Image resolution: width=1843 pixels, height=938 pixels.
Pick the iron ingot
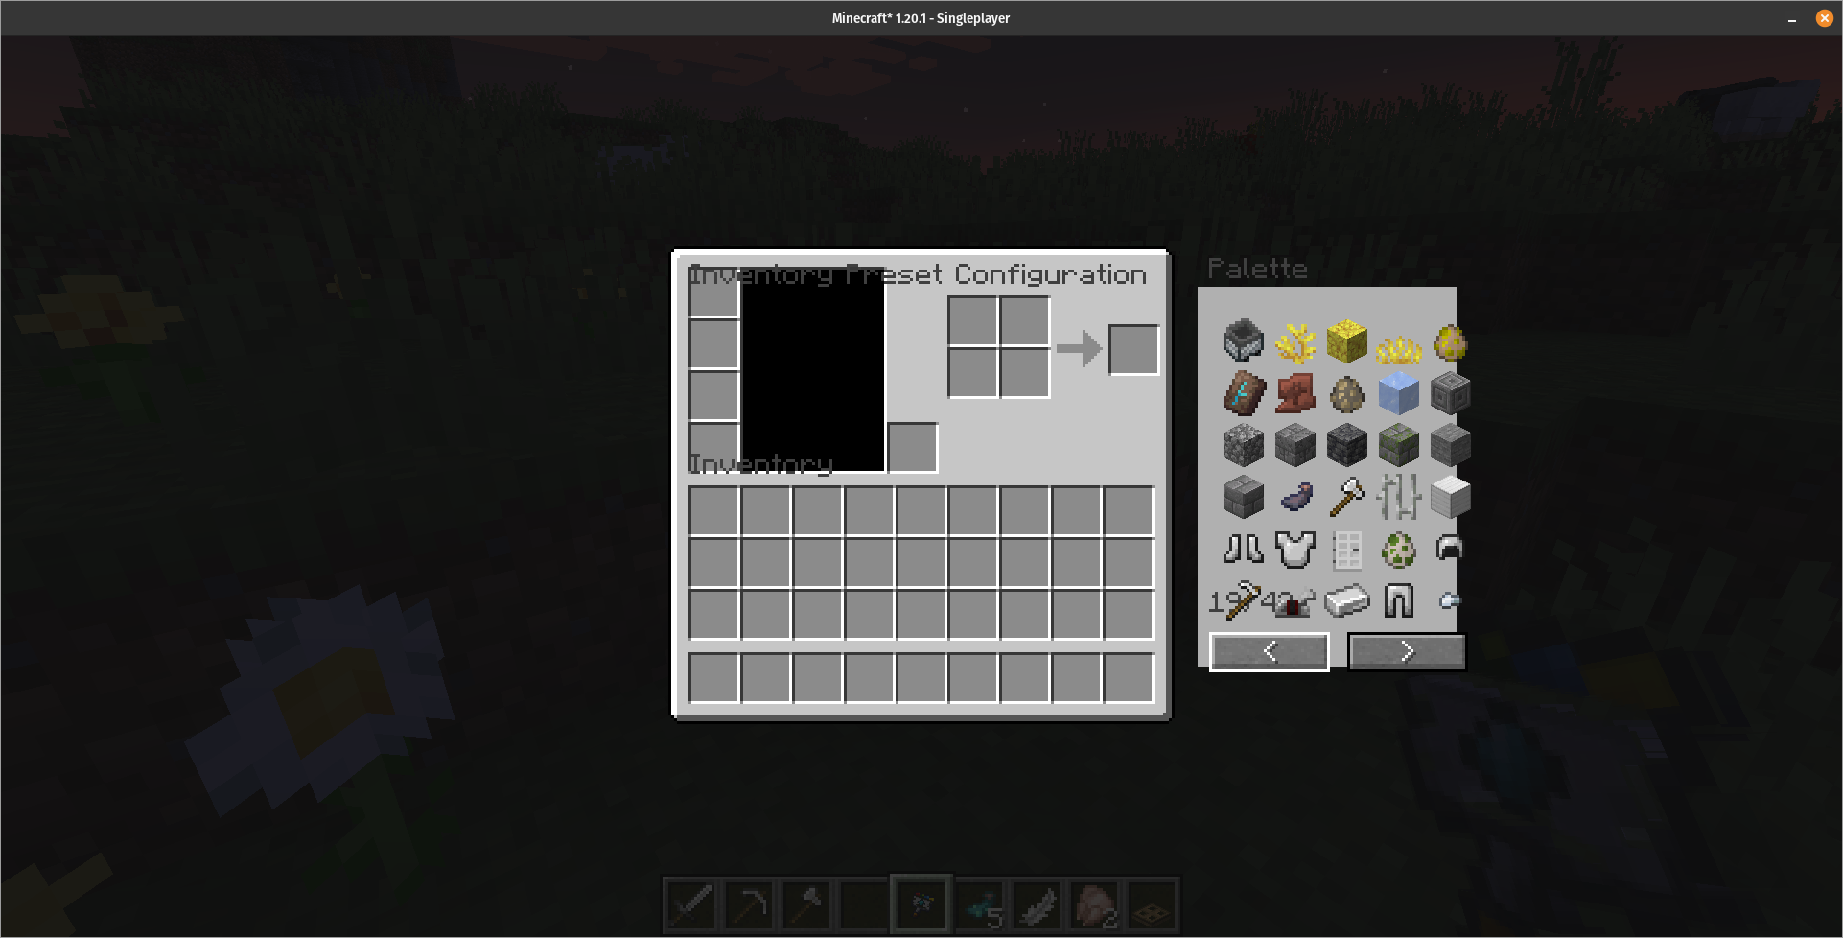pyautogui.click(x=1347, y=600)
